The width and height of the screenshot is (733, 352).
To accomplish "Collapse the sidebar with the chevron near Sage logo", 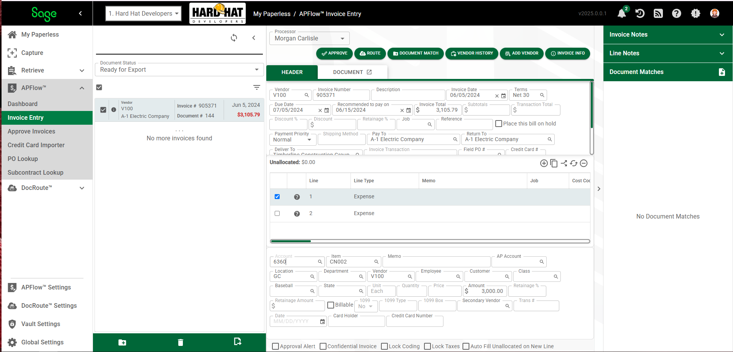I will (80, 13).
